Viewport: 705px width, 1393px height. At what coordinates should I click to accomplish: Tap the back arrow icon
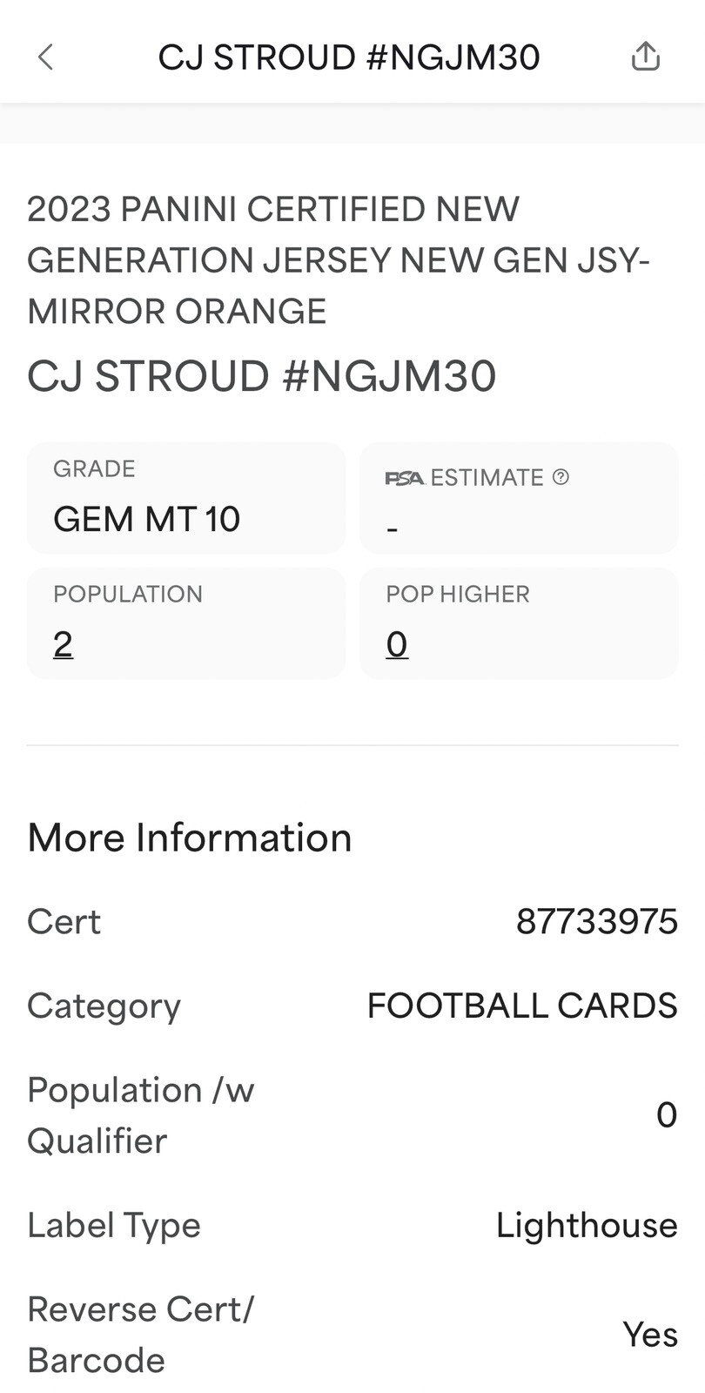[45, 57]
